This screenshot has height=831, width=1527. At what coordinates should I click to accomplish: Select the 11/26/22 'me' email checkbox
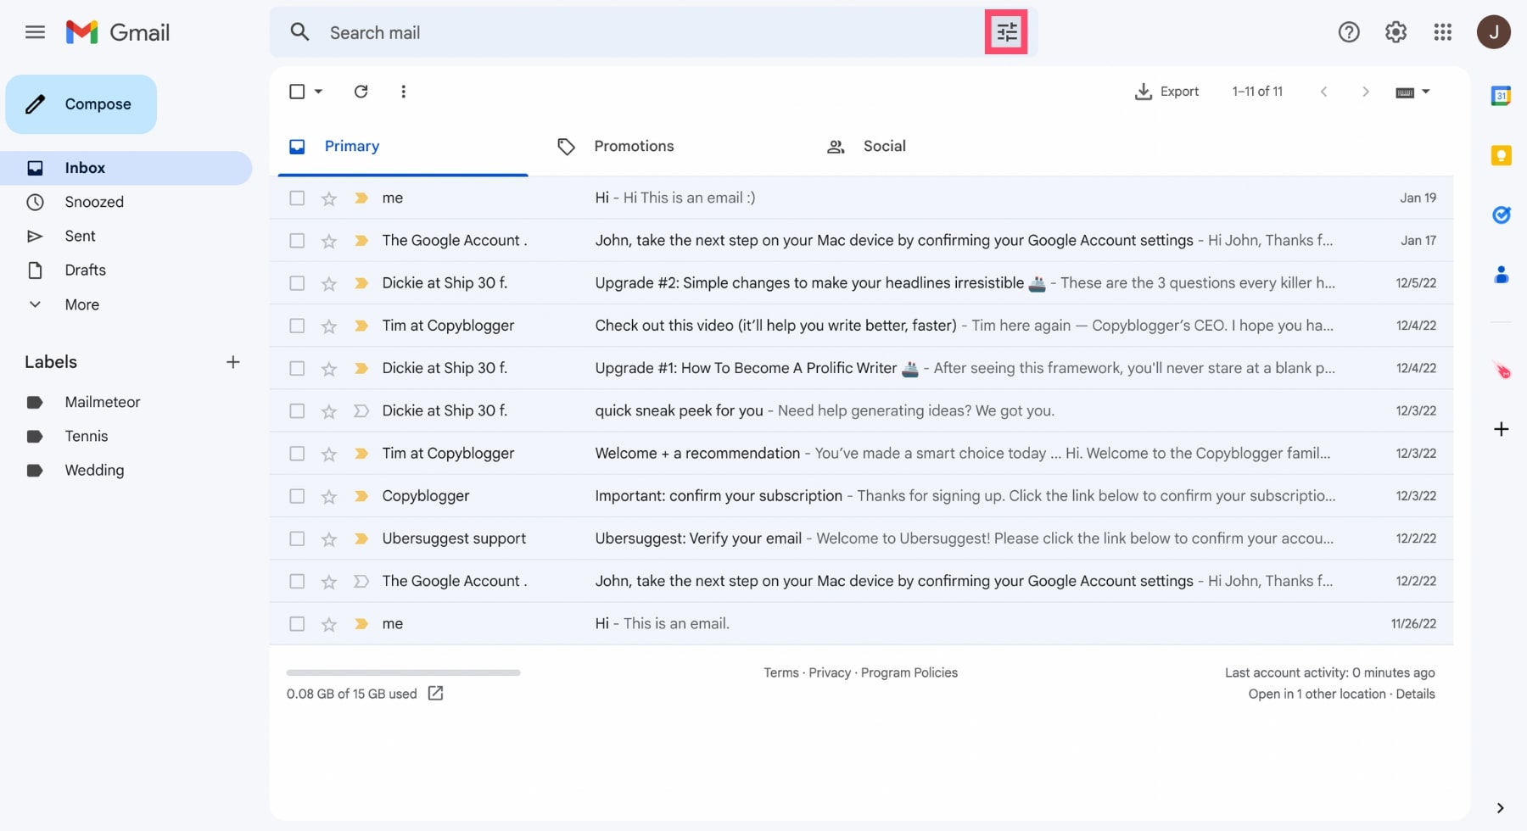297,624
